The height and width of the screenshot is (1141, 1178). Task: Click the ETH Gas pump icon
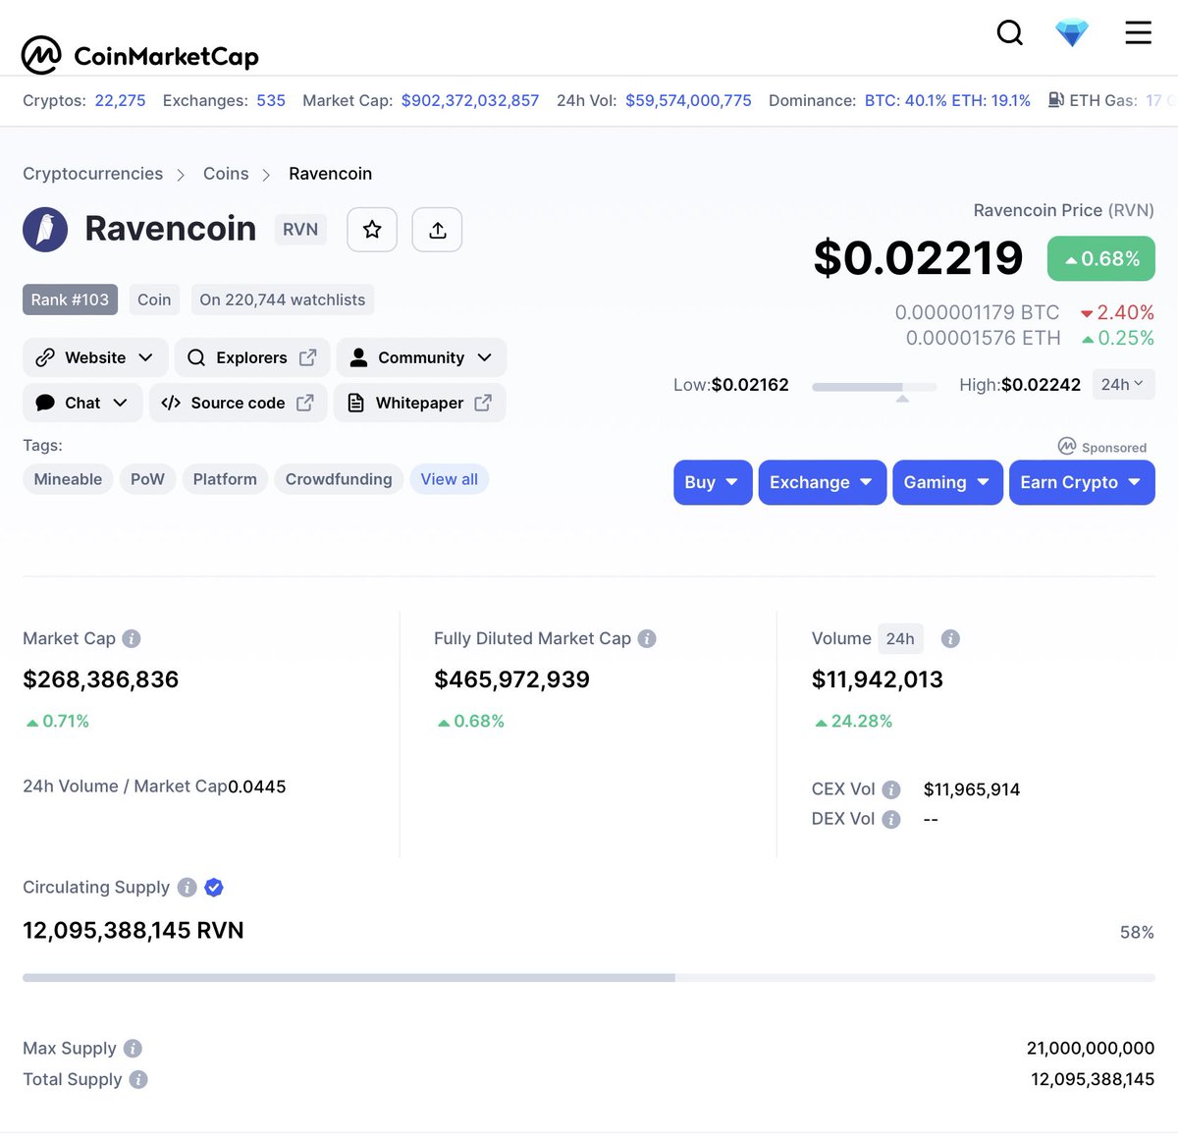[x=1056, y=100]
